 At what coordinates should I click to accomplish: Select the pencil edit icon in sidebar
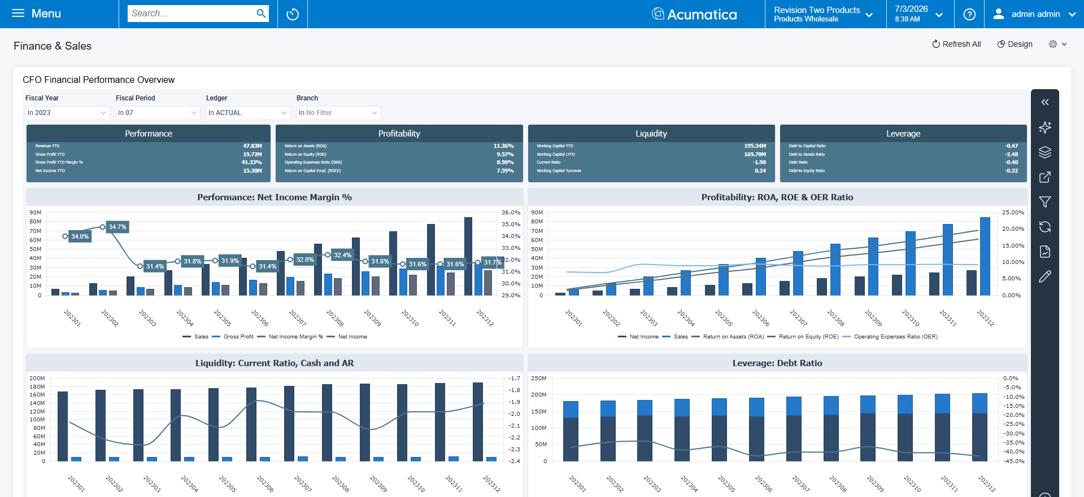click(1045, 276)
